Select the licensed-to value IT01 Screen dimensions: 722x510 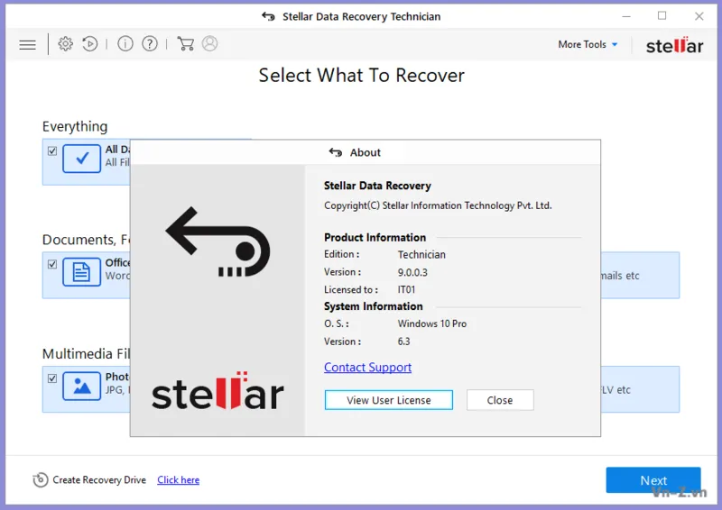[407, 290]
